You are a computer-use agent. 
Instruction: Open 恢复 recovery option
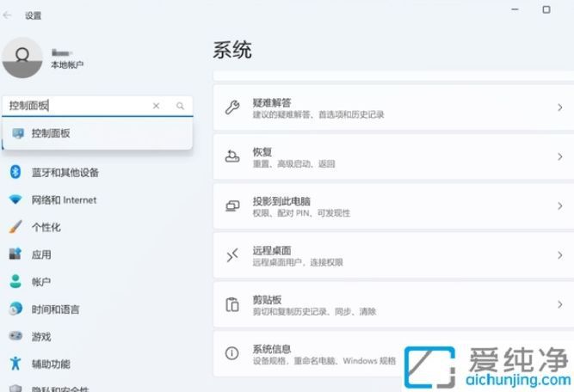tap(393, 156)
